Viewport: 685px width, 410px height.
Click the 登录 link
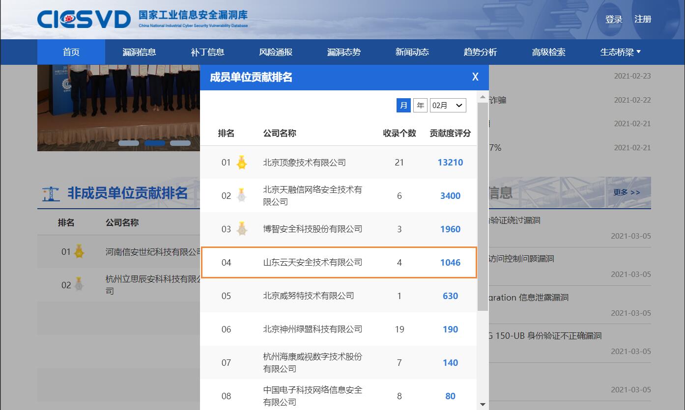(614, 19)
